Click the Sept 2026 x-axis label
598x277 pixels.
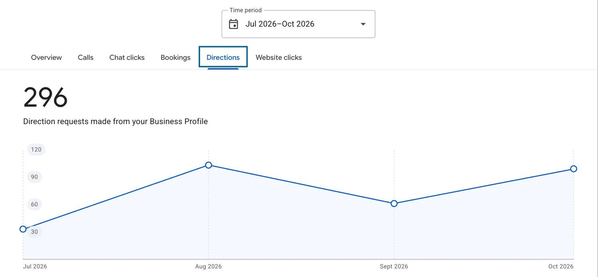click(394, 266)
